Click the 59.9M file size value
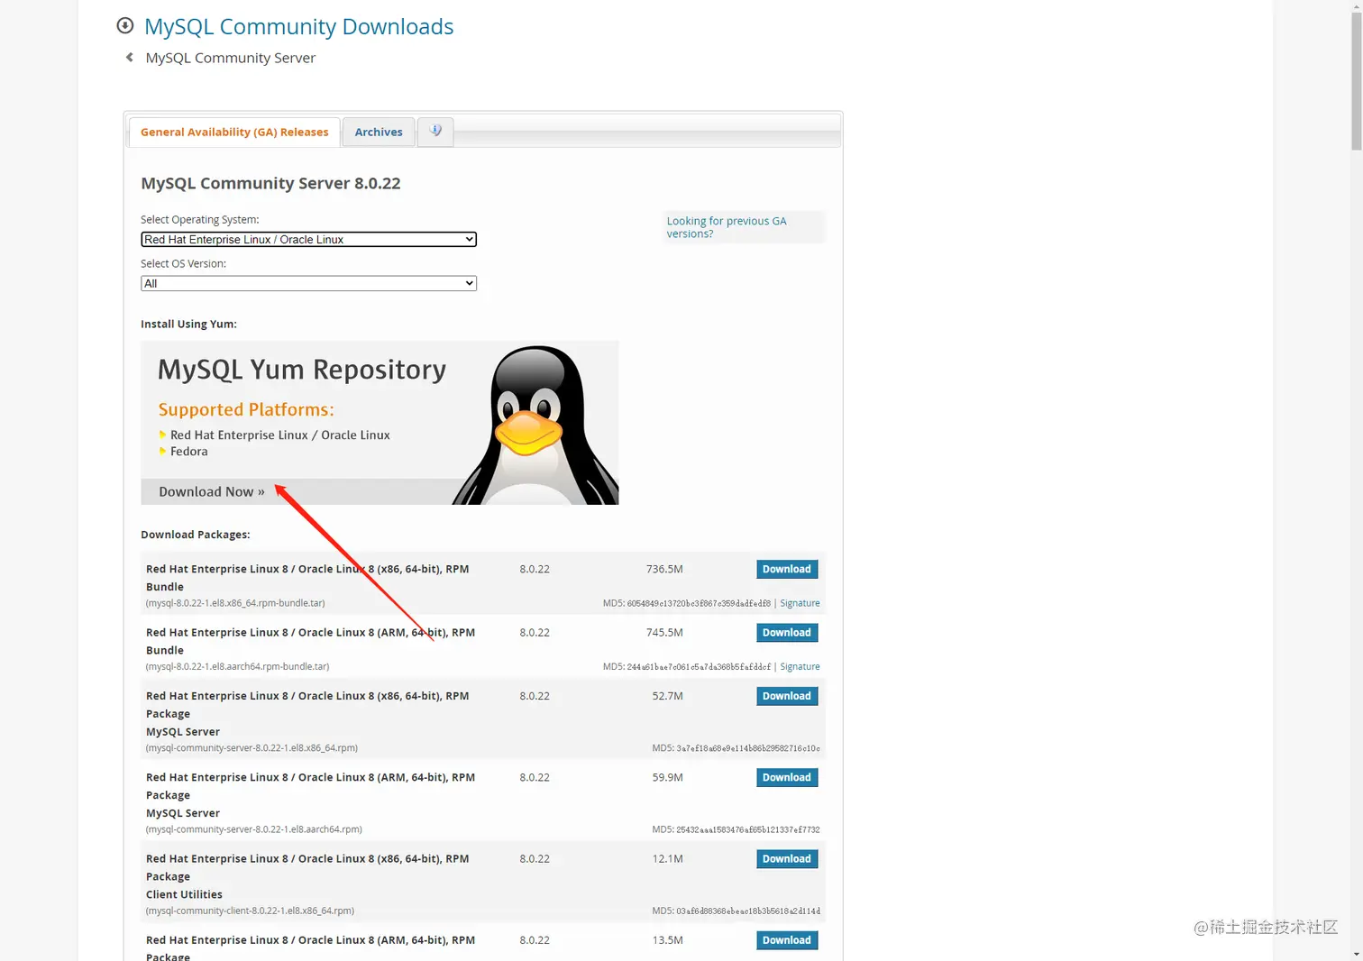The width and height of the screenshot is (1363, 961). 667,777
